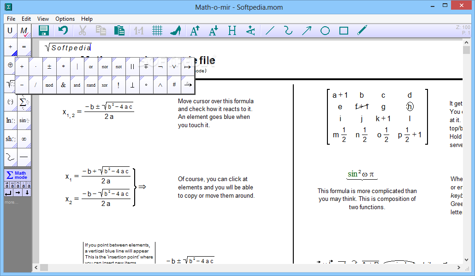
Task: Click the icon left of the straight line tool
Action: tap(250, 30)
